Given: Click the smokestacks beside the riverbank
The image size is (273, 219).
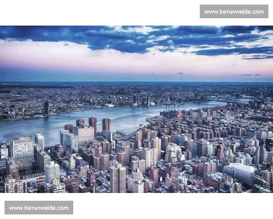Looking at the screenshot, I should 170,108.
